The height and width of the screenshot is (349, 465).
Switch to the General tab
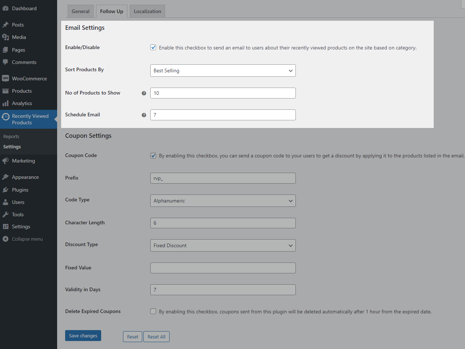pyautogui.click(x=80, y=11)
